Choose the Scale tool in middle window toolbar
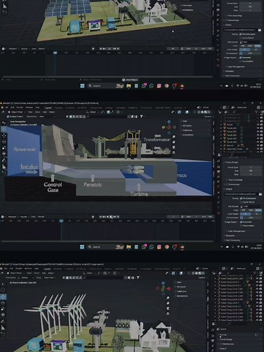This screenshot has height=352, width=264. [4, 148]
